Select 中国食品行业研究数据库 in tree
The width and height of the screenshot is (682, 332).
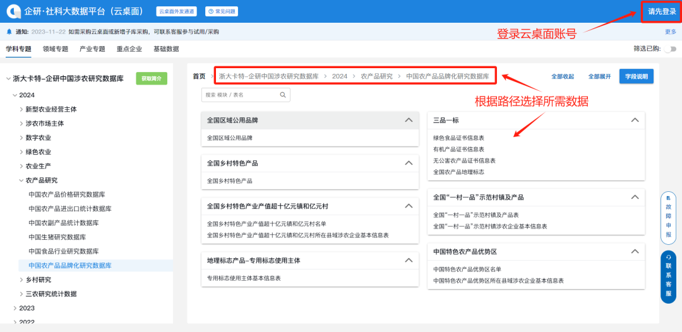[64, 251]
